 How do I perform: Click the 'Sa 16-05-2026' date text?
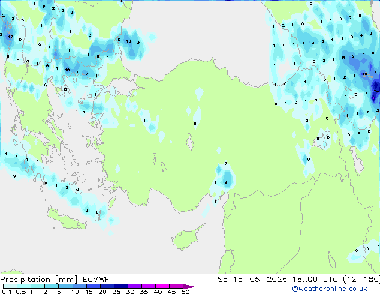coord(252,280)
